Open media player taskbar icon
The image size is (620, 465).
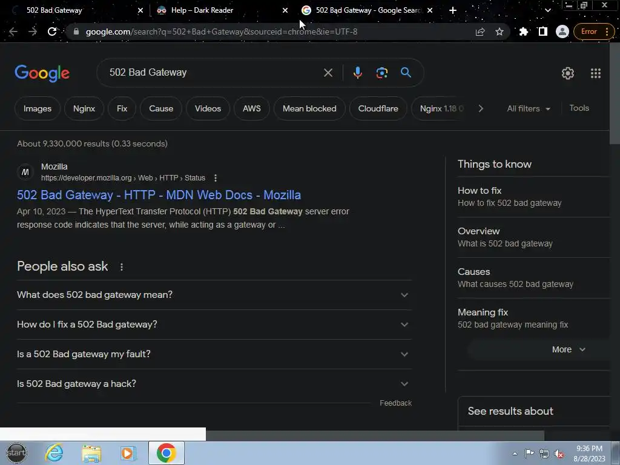(128, 453)
